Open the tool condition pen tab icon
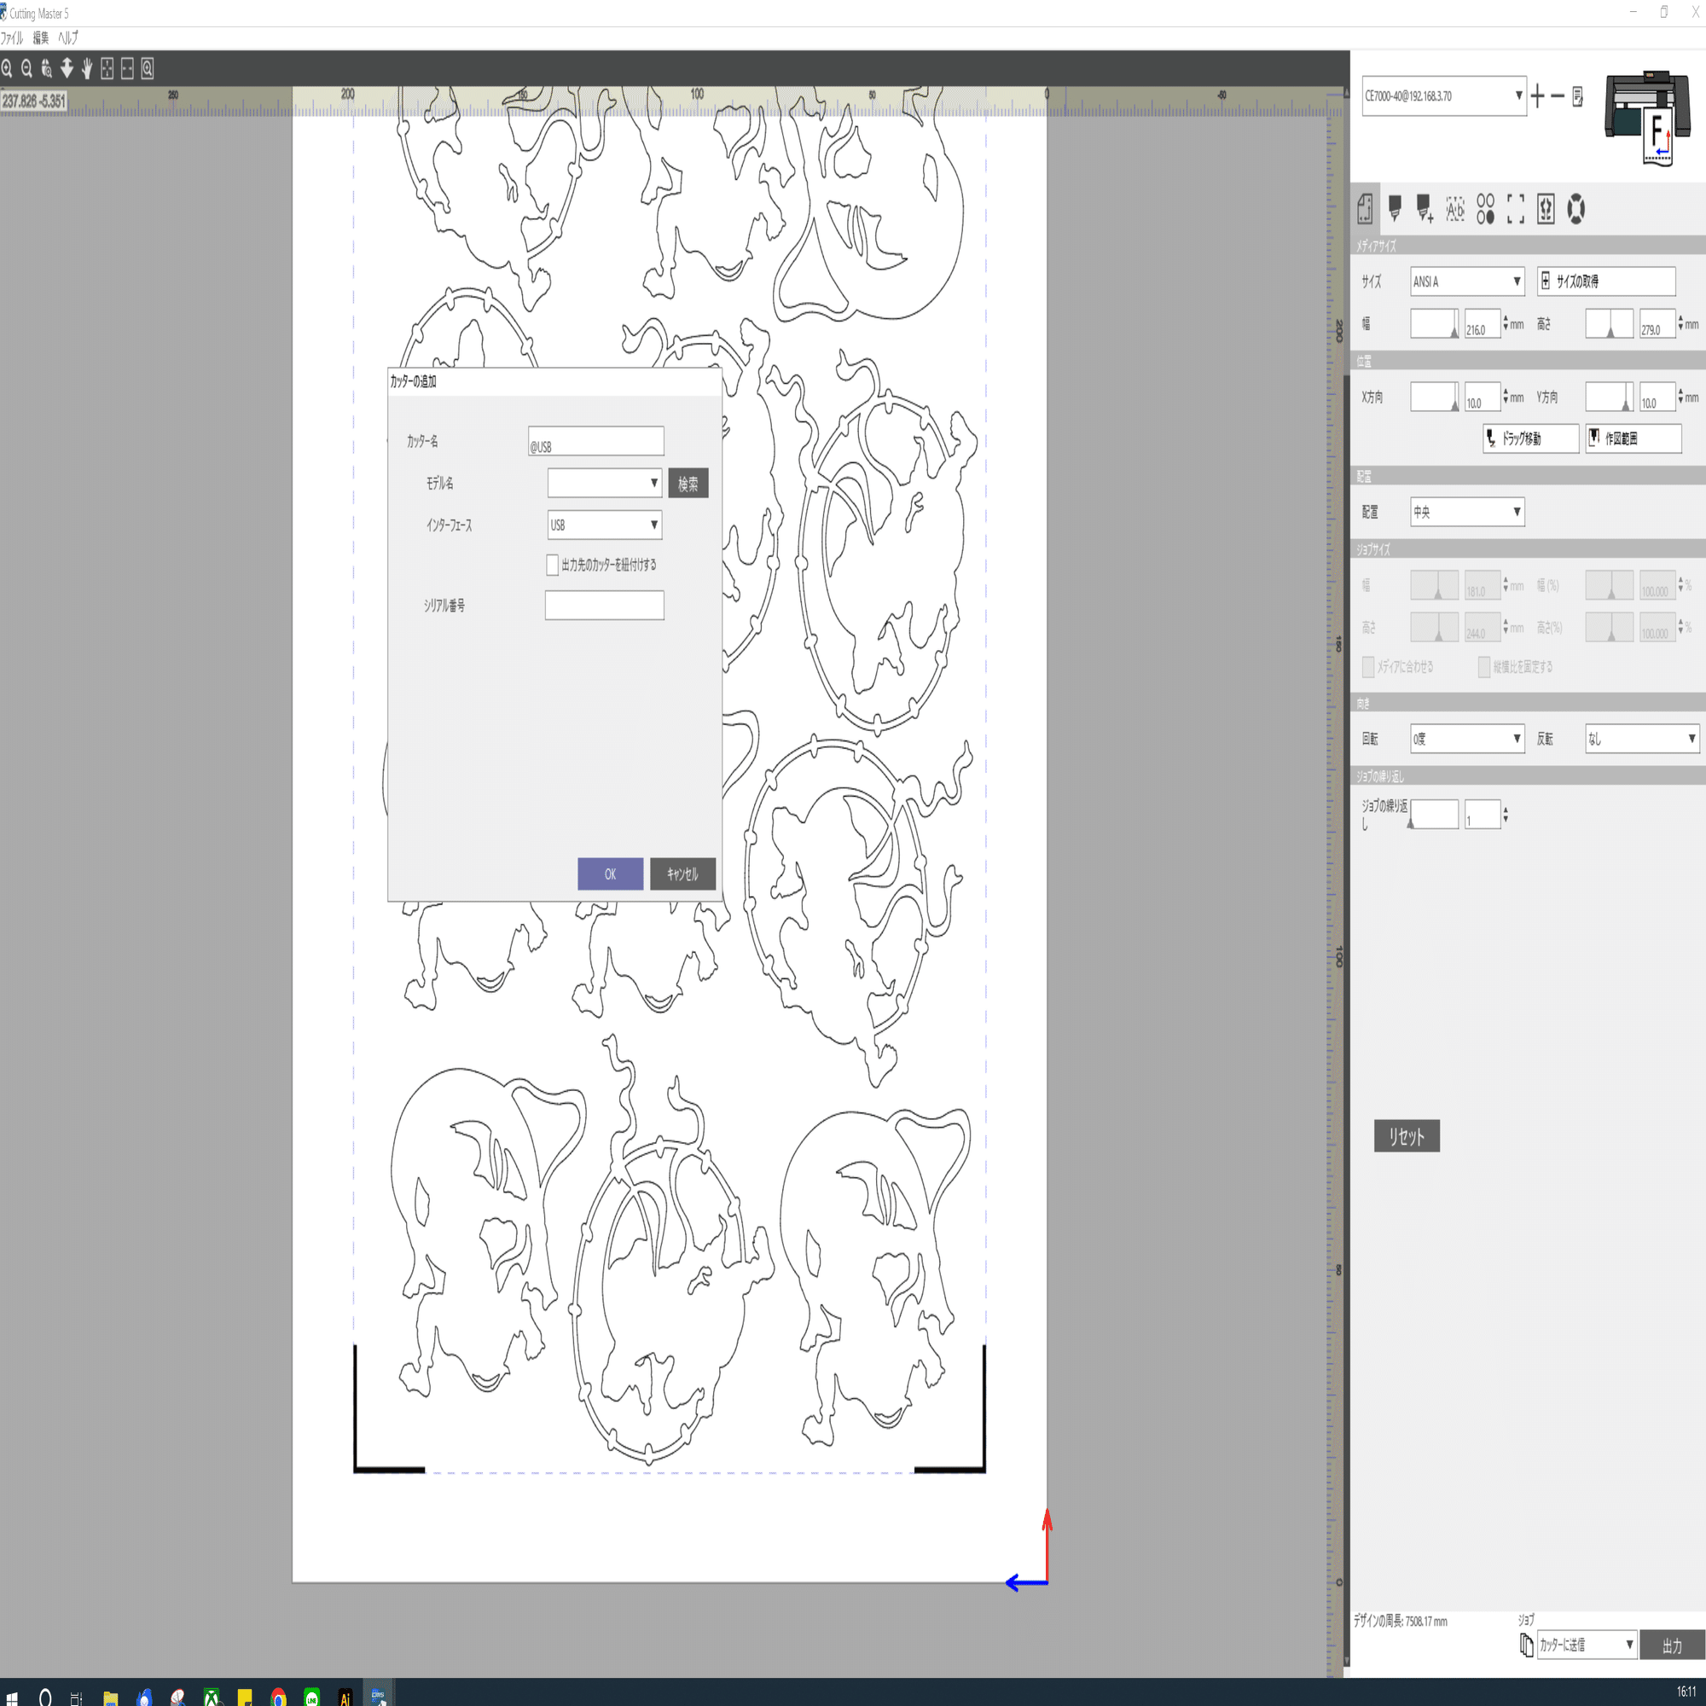This screenshot has height=1706, width=1706. pos(1396,209)
